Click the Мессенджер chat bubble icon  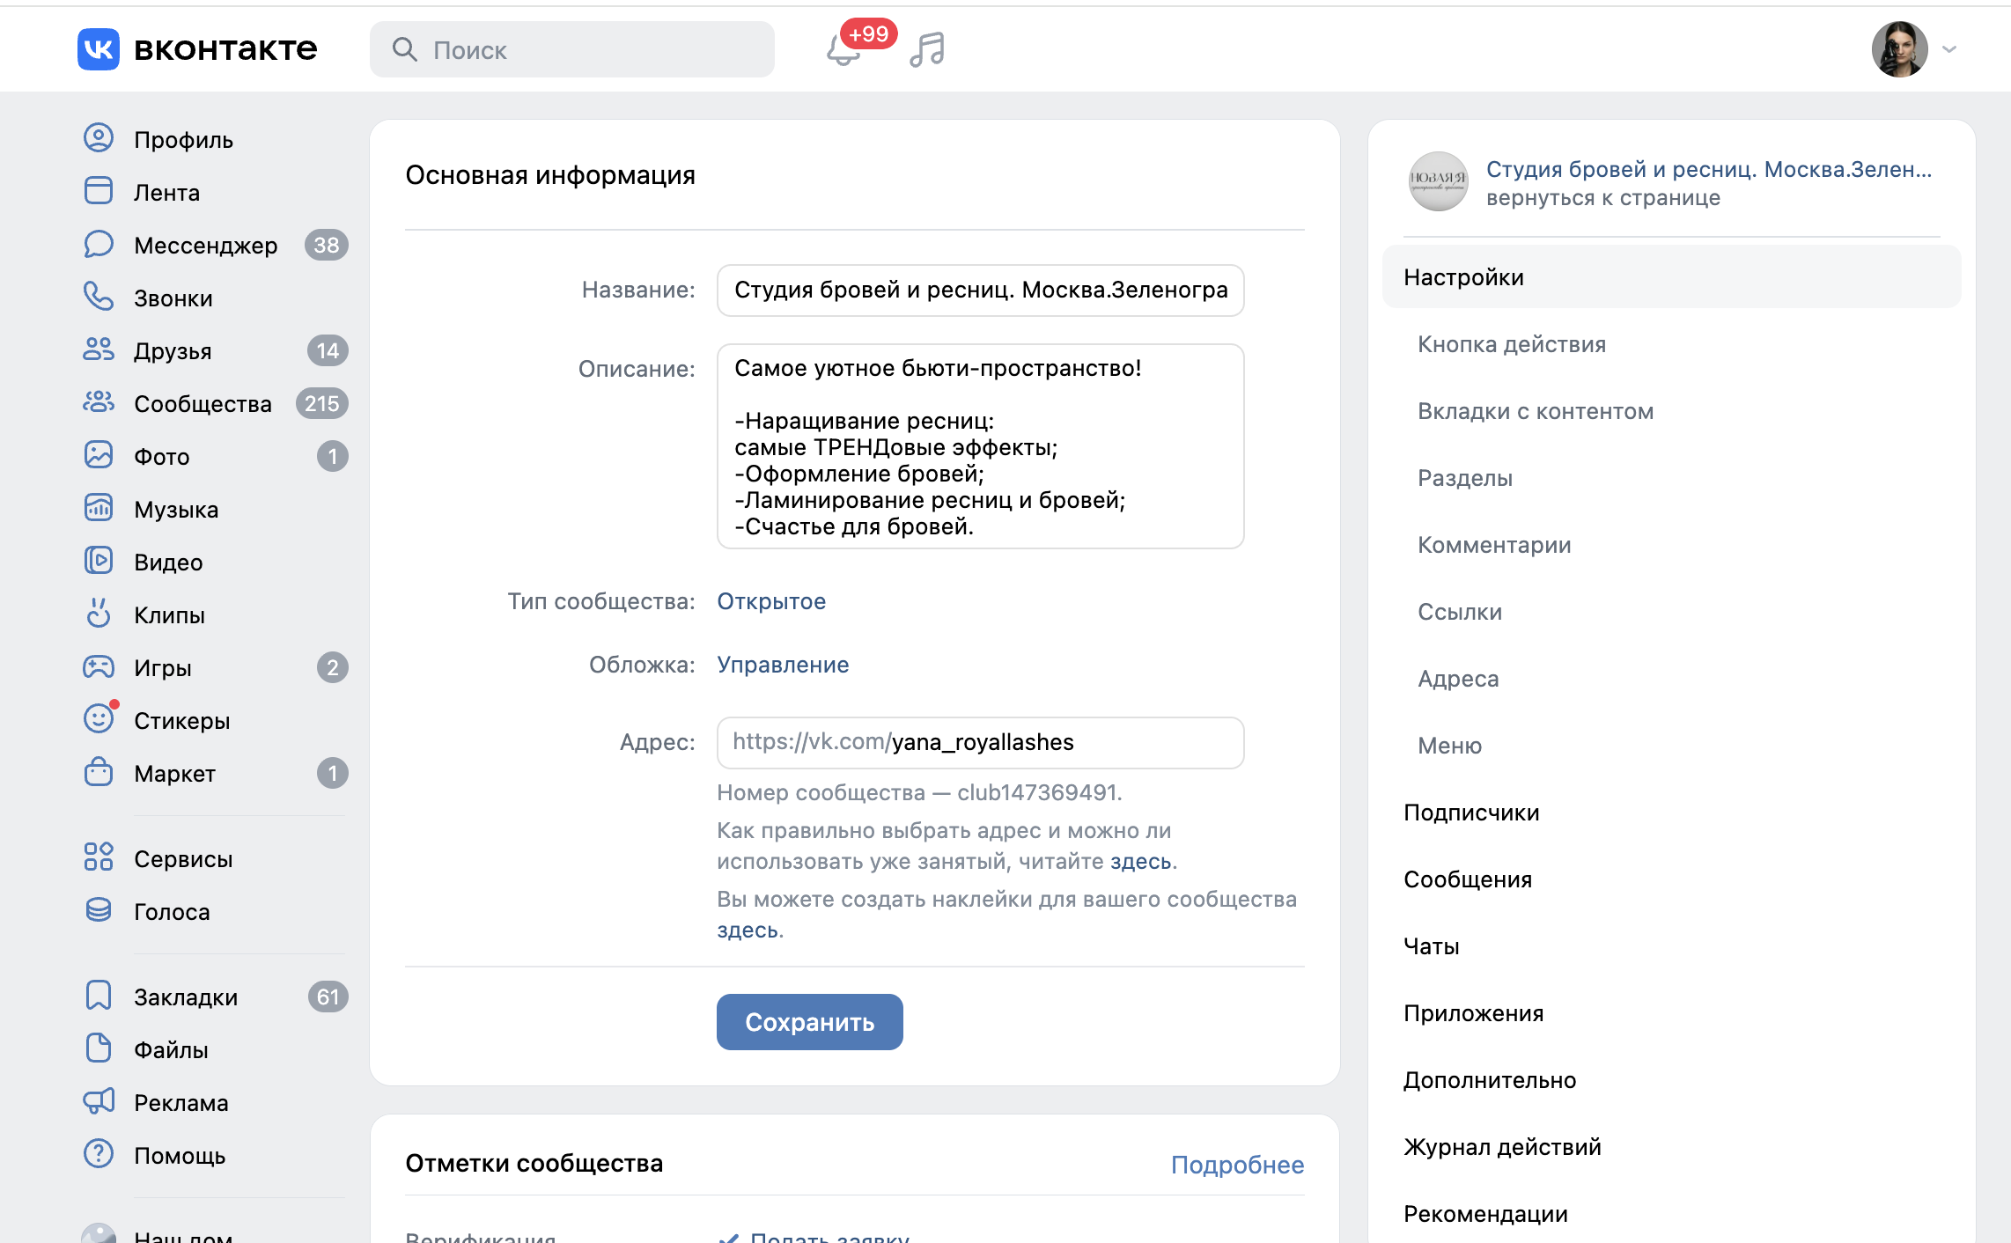[x=99, y=244]
